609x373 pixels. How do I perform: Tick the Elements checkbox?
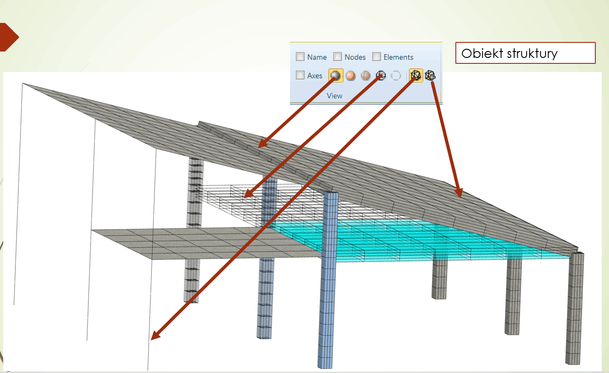(x=377, y=57)
